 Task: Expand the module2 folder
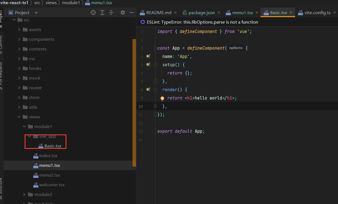coord(24,194)
